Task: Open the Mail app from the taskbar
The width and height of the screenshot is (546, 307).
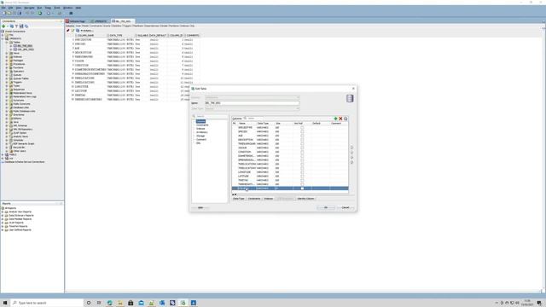Action: pos(141,303)
